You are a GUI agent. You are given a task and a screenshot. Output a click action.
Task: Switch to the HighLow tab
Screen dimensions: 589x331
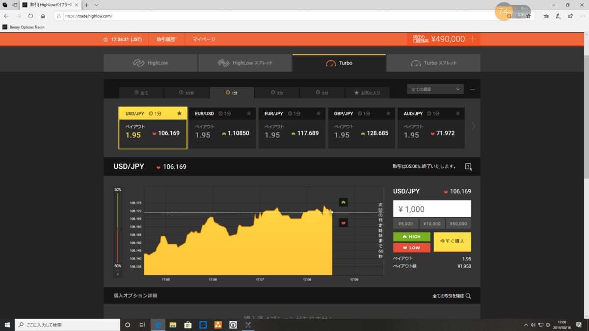click(150, 63)
